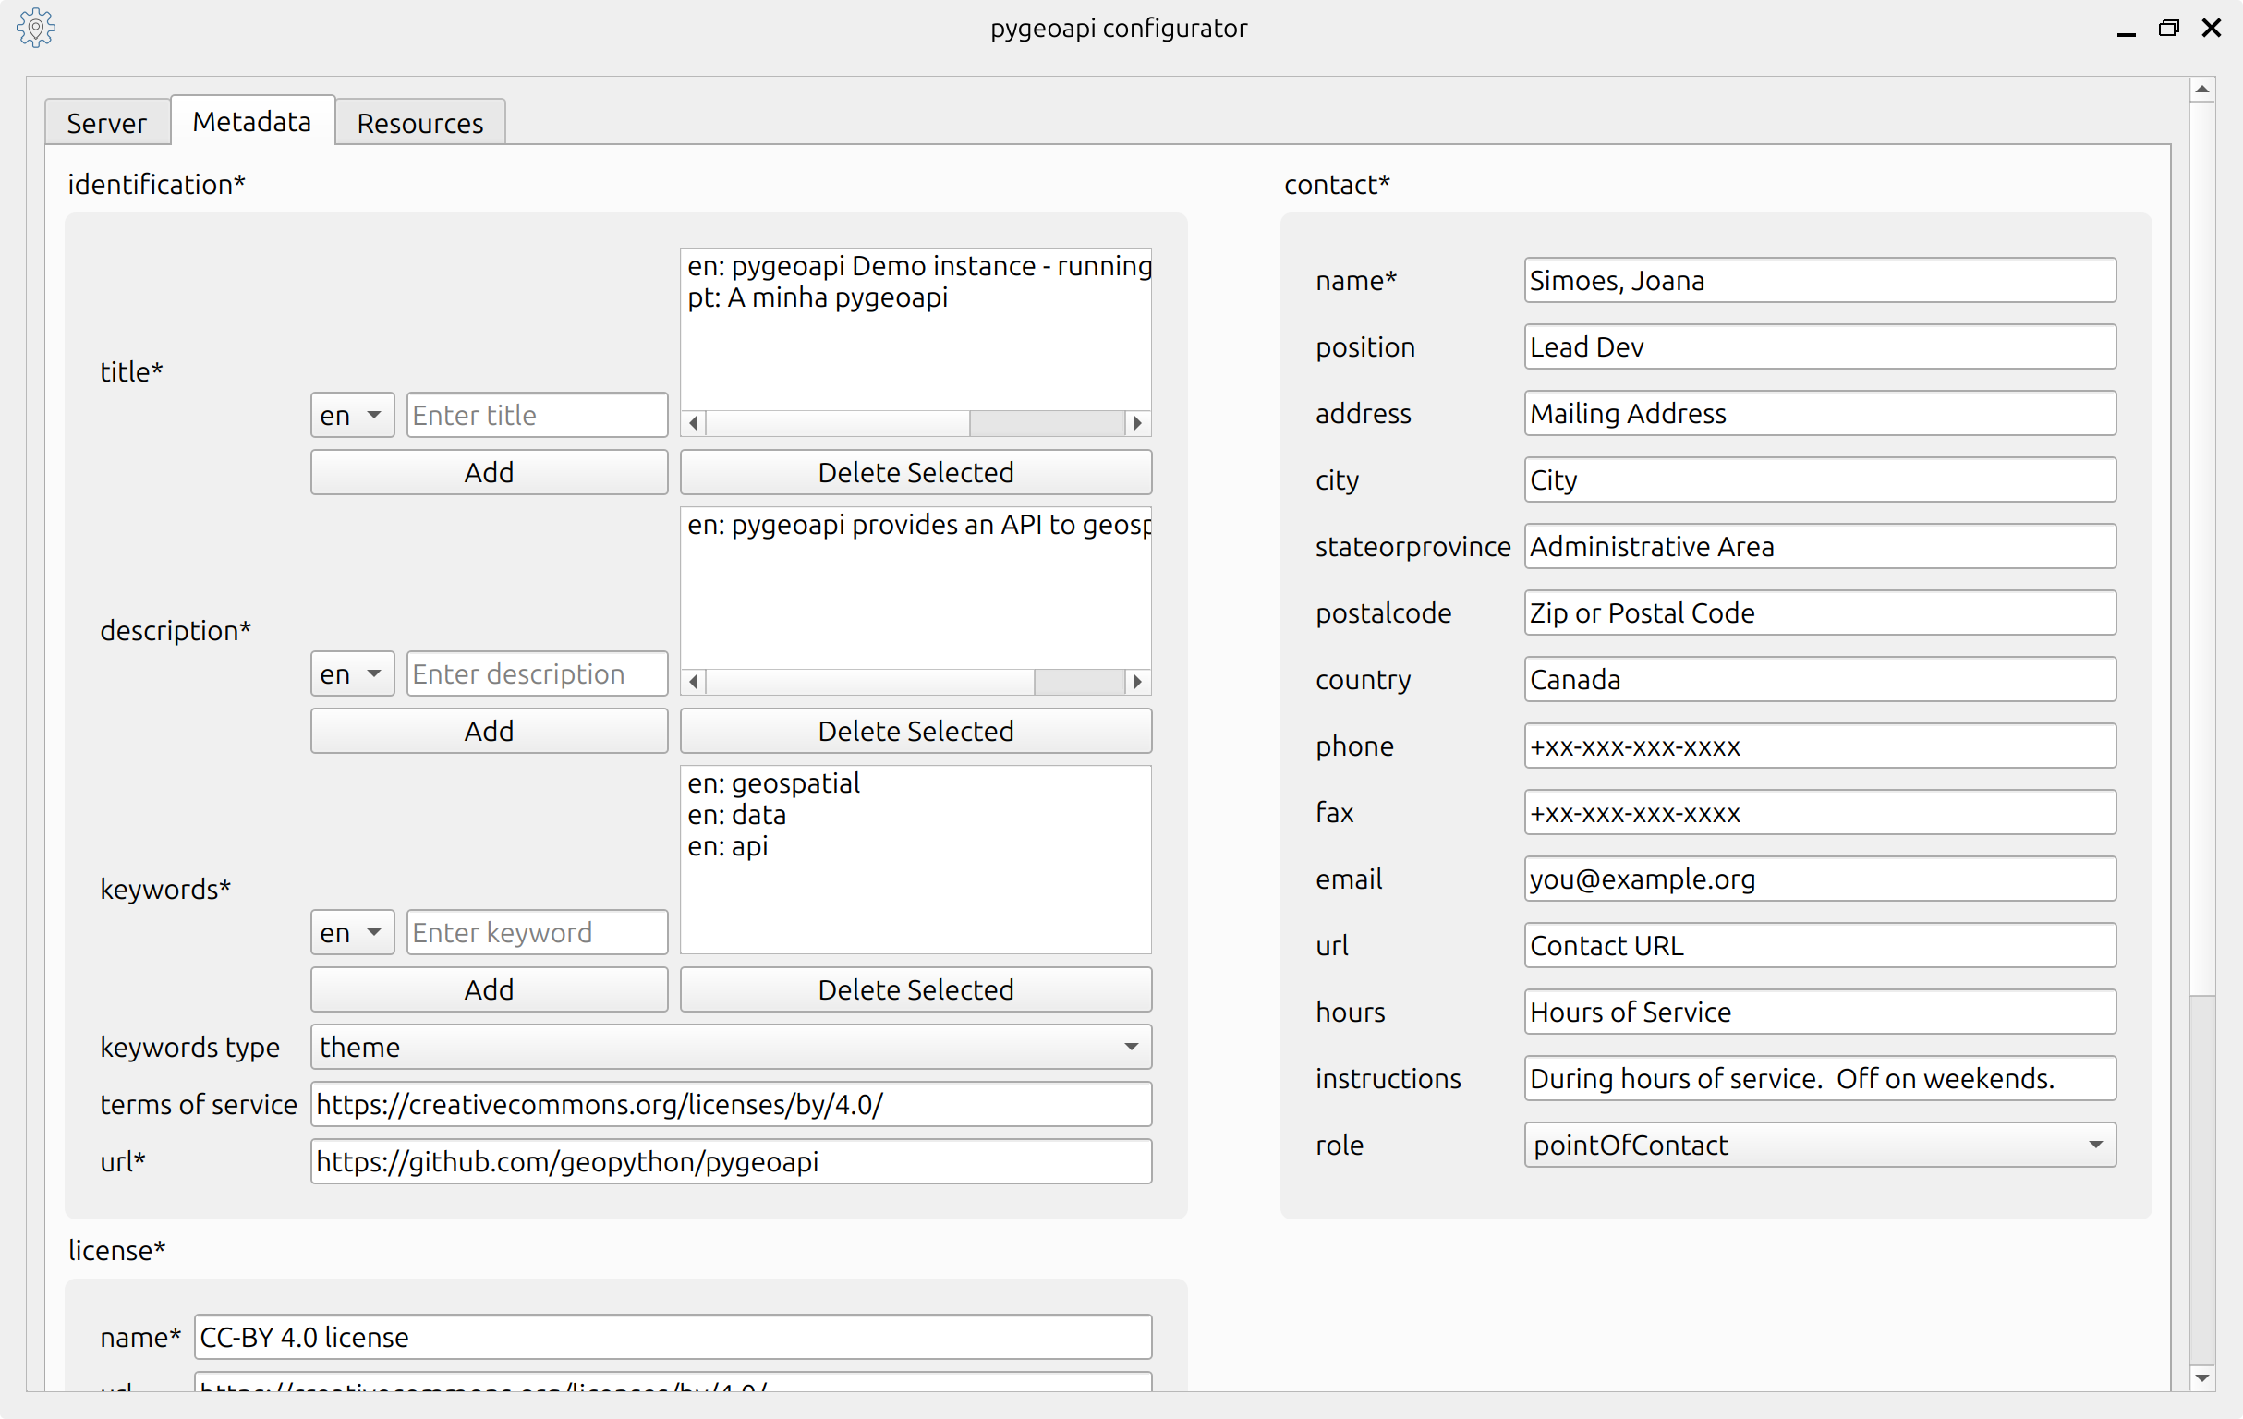Open keywords type theme dropdown
2243x1419 pixels.
click(731, 1048)
